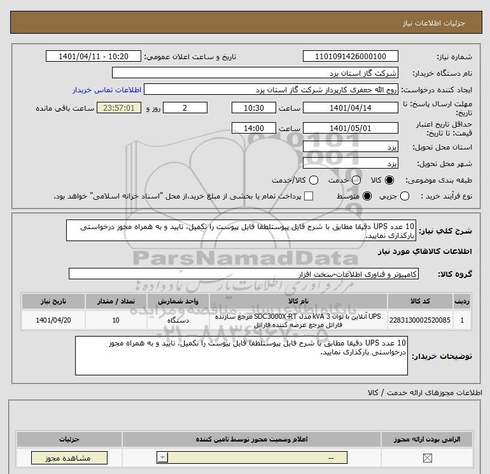Image resolution: width=490 pixels, height=474 pixels.
Task: Toggle the Islamic treasury payment checkbox
Action: [309, 196]
